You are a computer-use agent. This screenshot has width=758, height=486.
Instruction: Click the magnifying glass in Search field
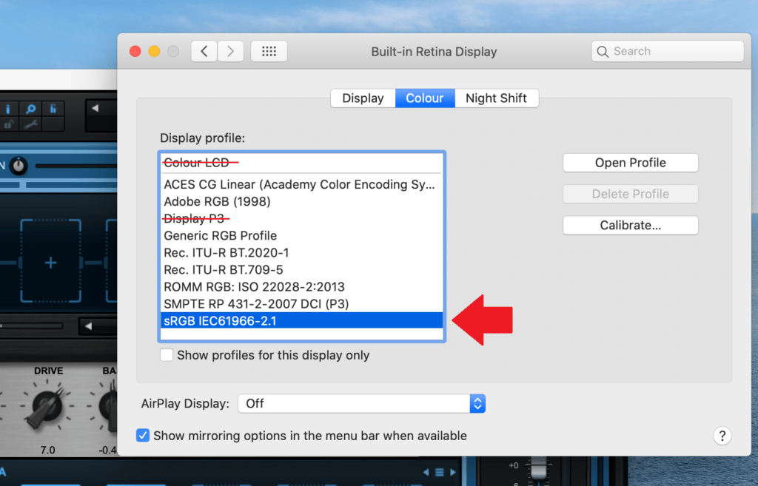[603, 51]
